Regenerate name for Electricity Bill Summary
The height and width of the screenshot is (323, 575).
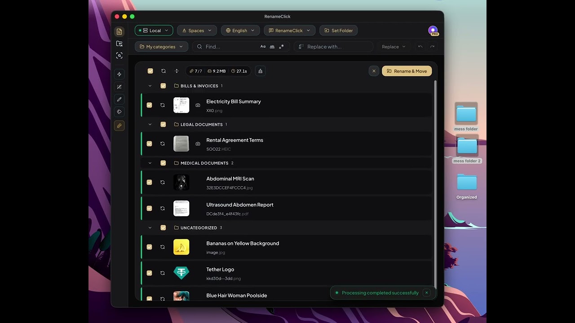point(163,105)
